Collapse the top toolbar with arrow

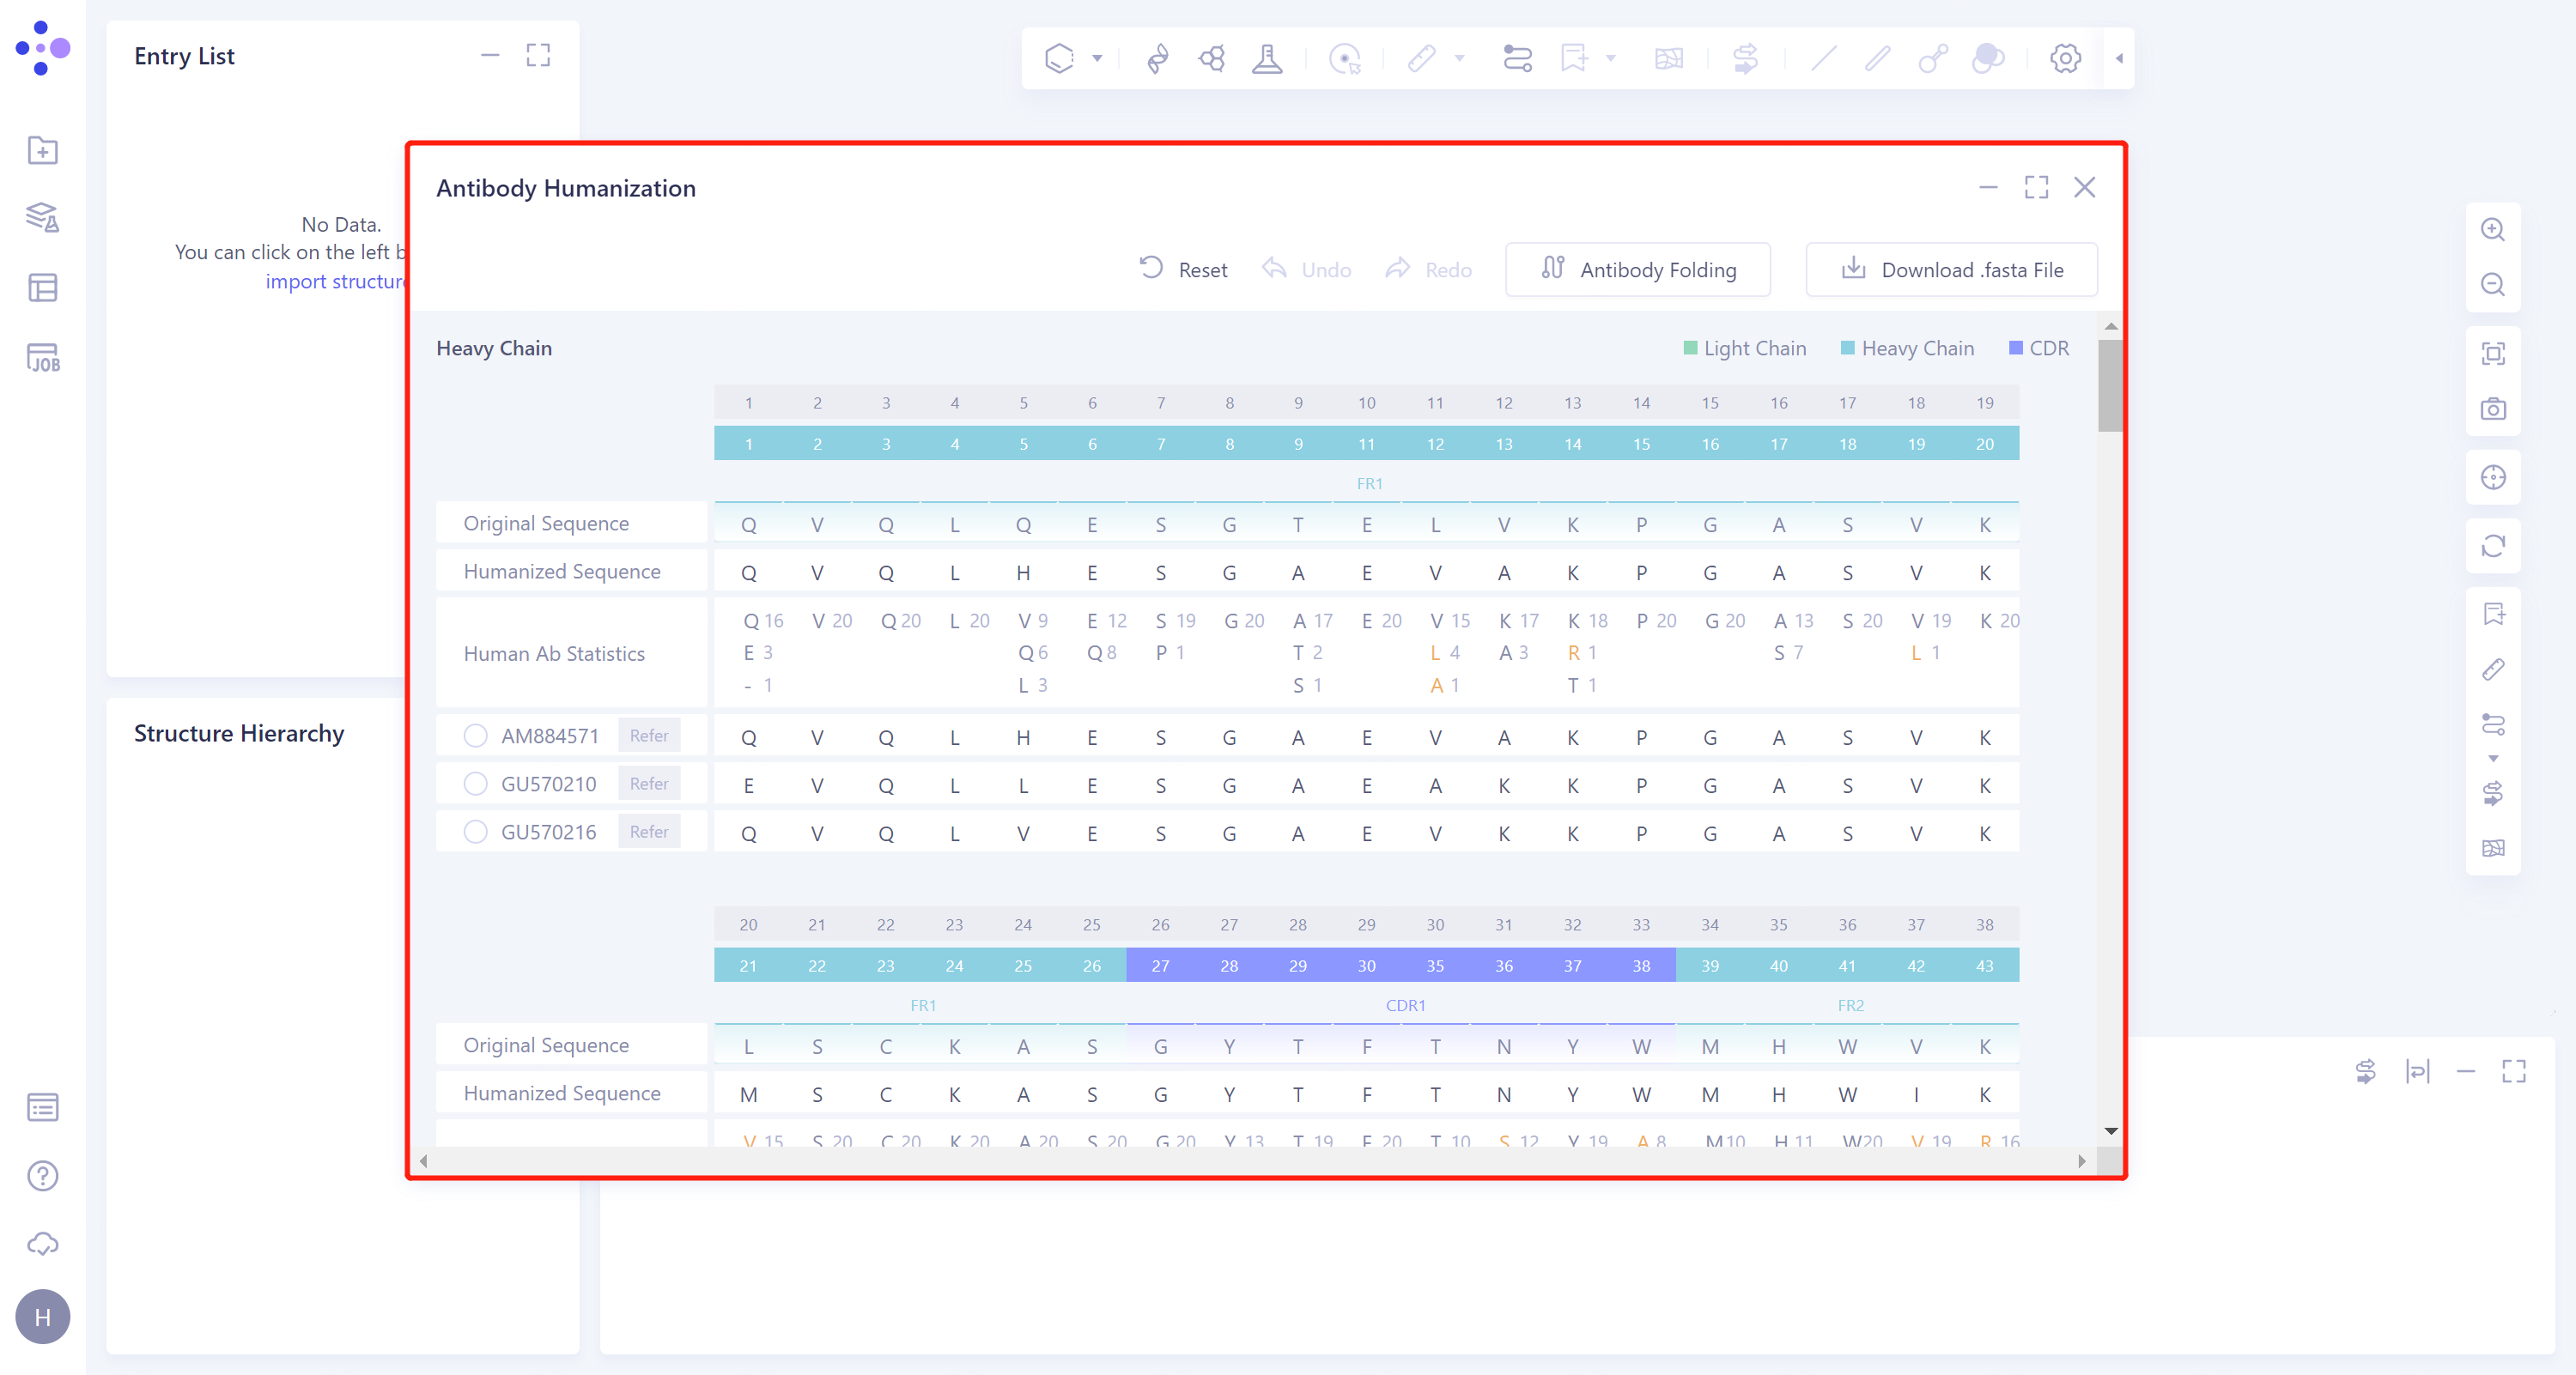[2119, 58]
